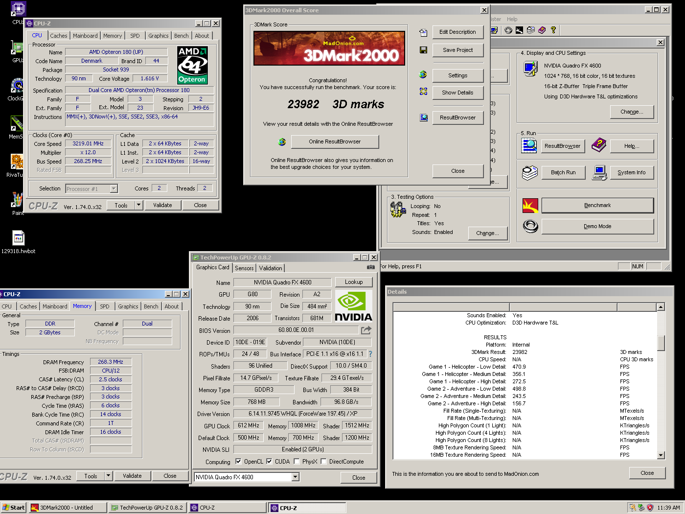Click the Details list scroll-up arrow
Viewport: 685px width, 514px height.
click(x=661, y=307)
